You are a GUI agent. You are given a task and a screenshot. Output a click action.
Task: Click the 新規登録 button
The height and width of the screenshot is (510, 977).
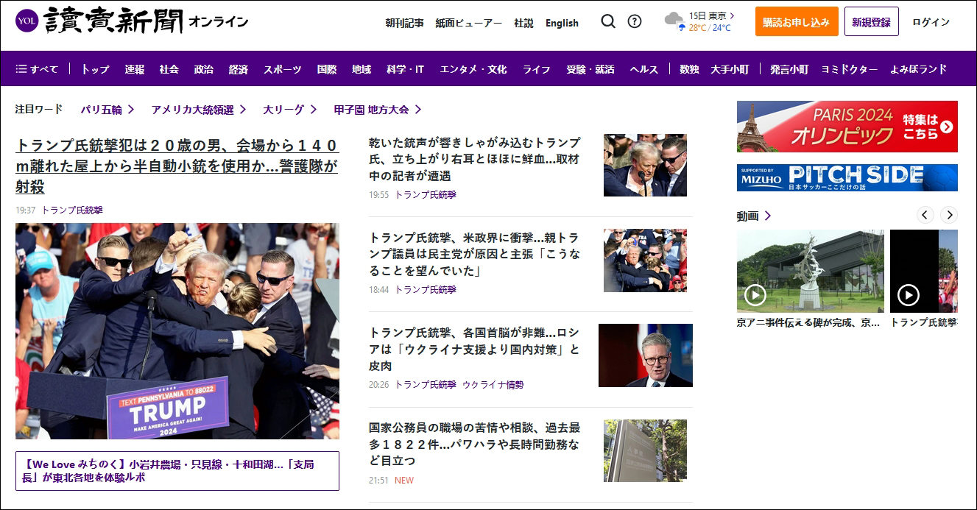tap(871, 22)
